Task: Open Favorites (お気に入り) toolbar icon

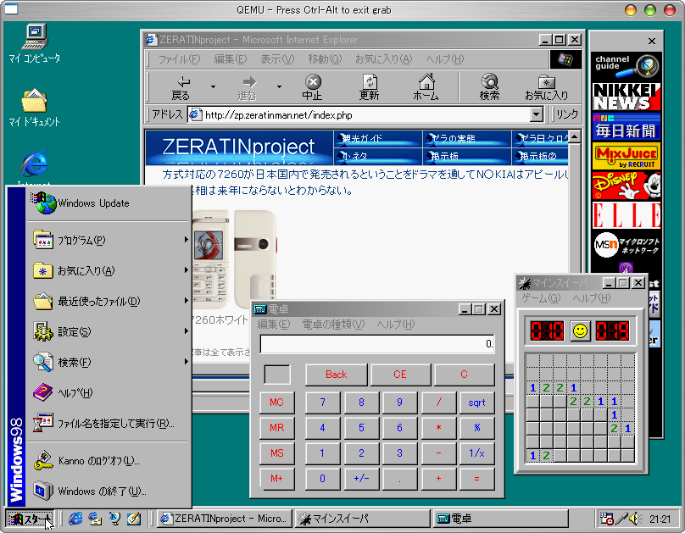Action: (547, 88)
